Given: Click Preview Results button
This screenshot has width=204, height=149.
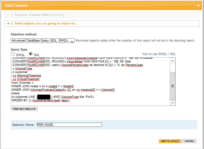Looking at the screenshot, I should click(x=24, y=109).
